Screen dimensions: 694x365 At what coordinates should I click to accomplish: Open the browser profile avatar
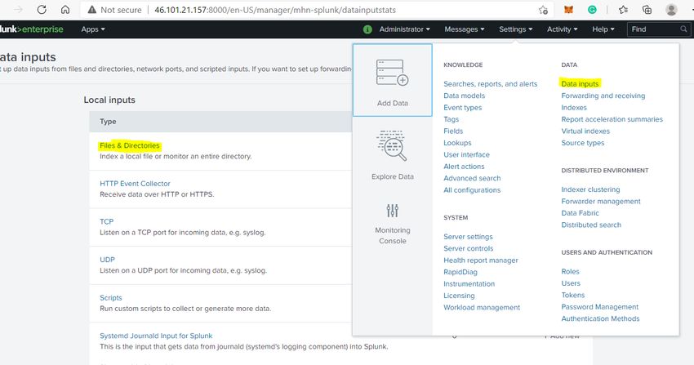click(x=671, y=10)
